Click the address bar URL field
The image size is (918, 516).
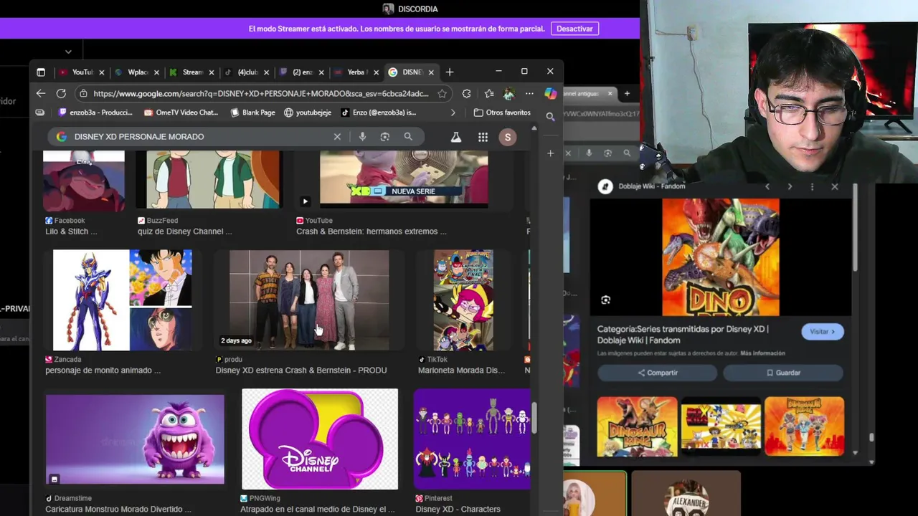tap(260, 93)
